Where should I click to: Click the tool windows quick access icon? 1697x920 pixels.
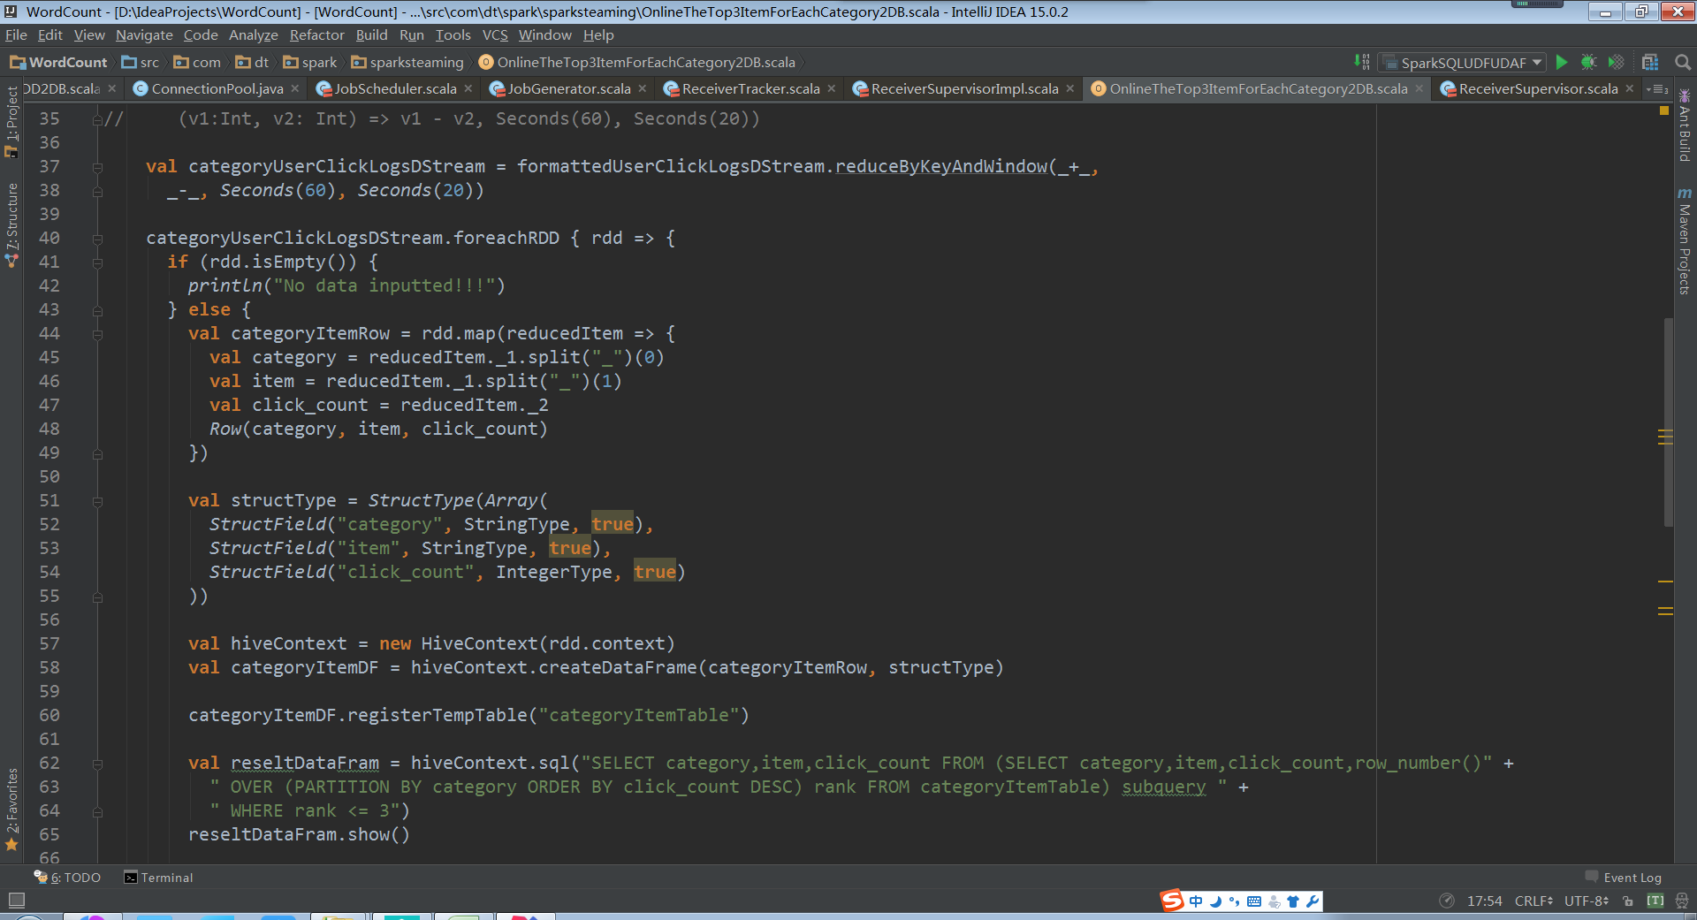[16, 901]
